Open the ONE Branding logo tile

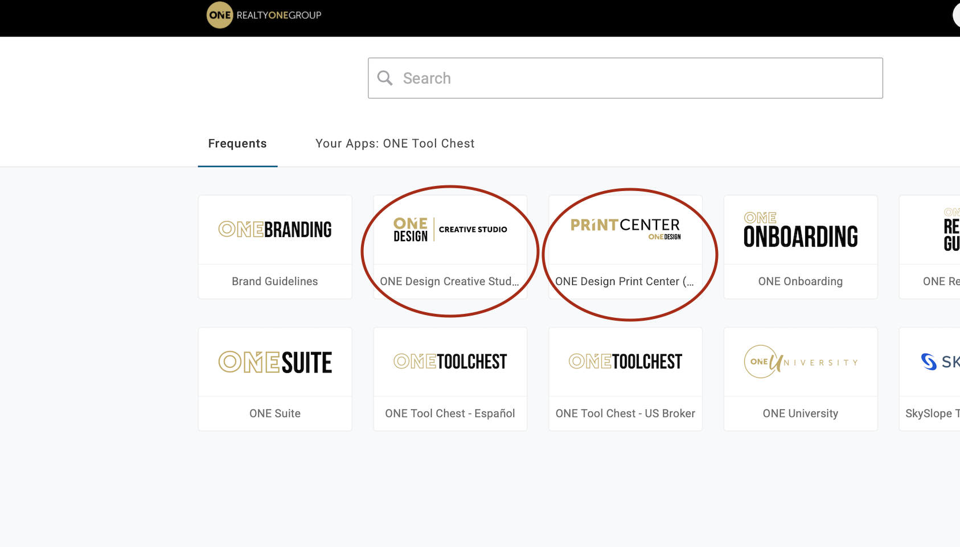tap(275, 230)
